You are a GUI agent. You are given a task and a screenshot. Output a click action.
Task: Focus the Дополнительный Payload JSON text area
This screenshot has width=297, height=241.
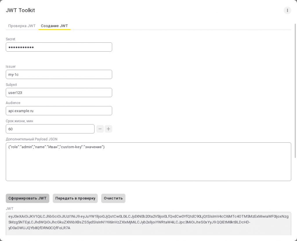[x=148, y=162]
